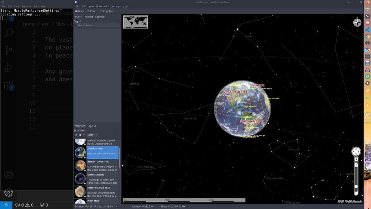Click the navigation pan-down arrow
Viewport: 371px width, 209px height.
pos(356,154)
